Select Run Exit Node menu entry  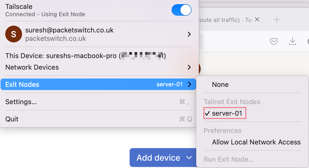click(228, 159)
